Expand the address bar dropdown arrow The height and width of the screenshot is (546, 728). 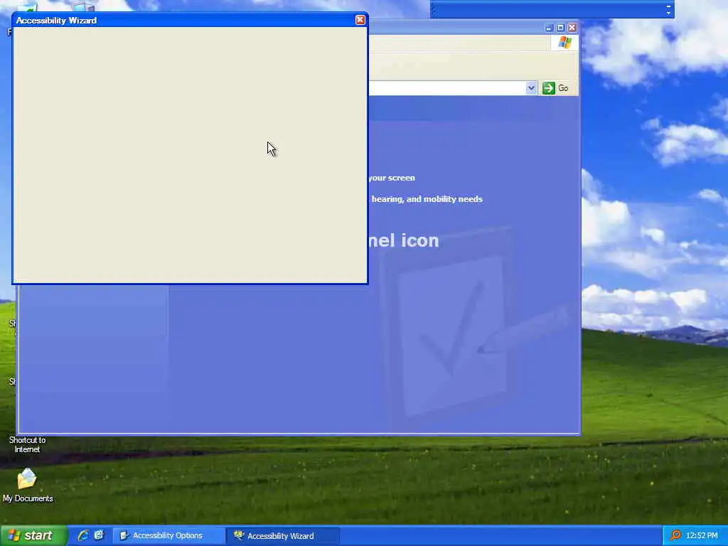click(x=531, y=87)
